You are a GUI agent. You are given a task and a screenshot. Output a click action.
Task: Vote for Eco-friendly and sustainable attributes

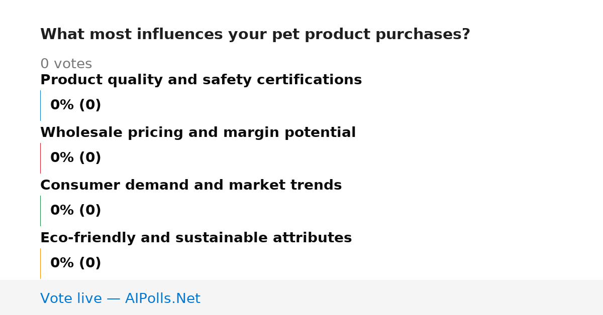[x=196, y=238]
